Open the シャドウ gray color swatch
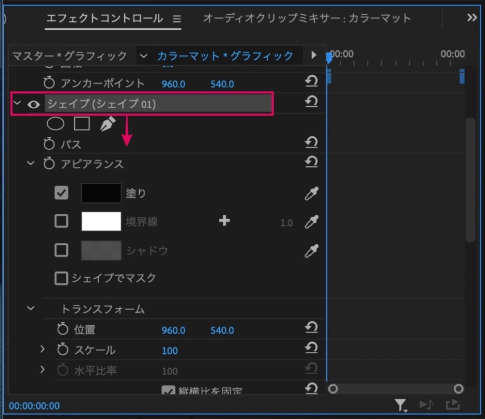485x419 pixels. click(101, 250)
